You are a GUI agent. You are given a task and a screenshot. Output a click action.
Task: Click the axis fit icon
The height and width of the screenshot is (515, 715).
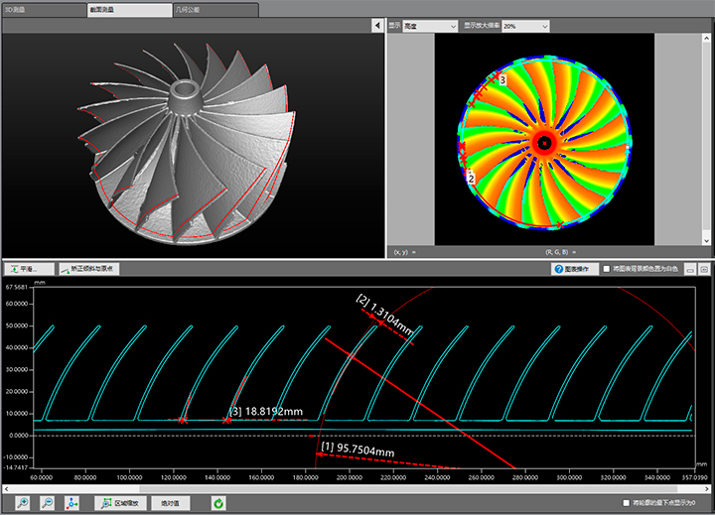(x=73, y=503)
